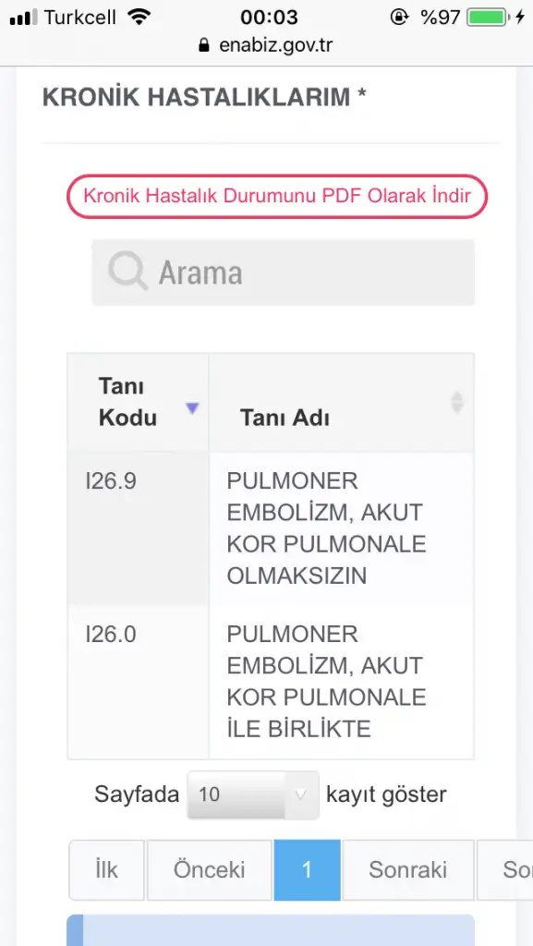Select the I26.9 diagnosis row
The height and width of the screenshot is (946, 533).
coord(271,528)
